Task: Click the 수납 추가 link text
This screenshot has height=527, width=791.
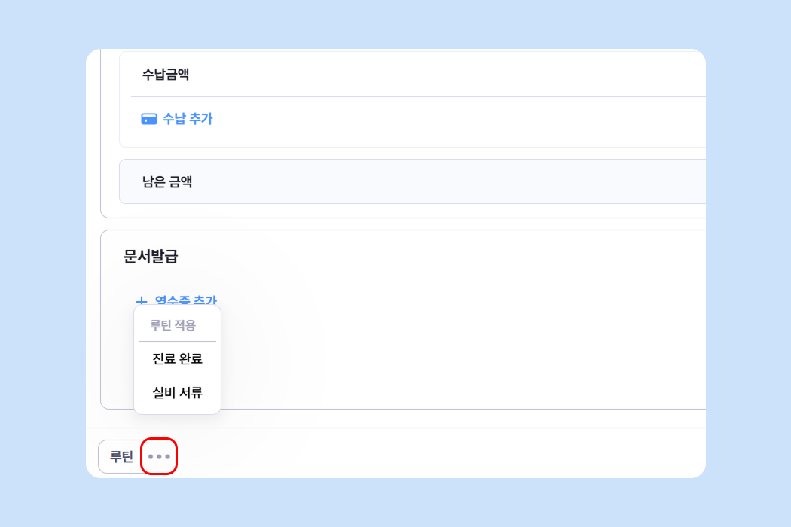Action: pos(188,119)
